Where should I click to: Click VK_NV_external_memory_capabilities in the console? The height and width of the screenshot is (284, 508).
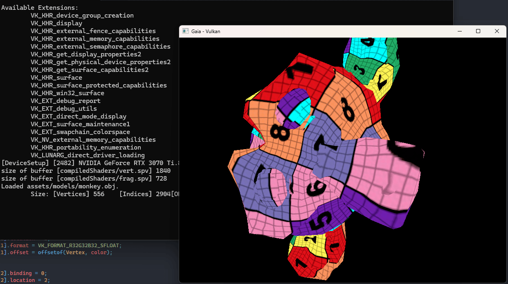93,140
